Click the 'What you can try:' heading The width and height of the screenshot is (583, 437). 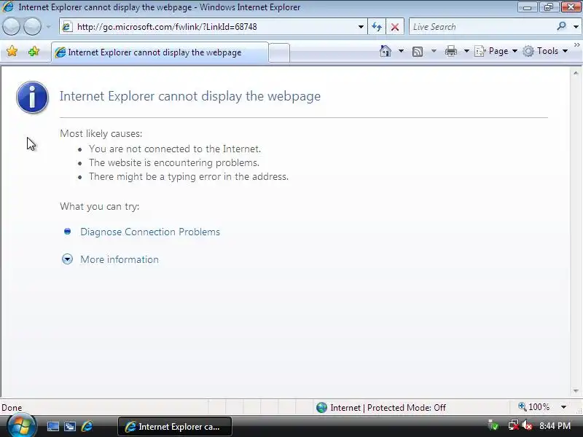(x=100, y=206)
